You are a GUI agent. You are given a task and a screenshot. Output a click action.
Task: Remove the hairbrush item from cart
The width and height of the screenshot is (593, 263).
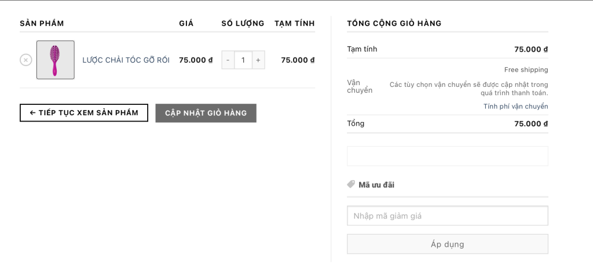(x=26, y=60)
